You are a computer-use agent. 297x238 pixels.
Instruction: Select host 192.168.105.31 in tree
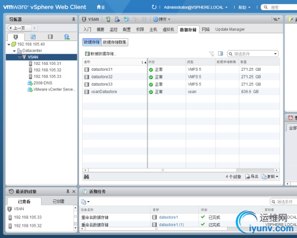(47, 64)
